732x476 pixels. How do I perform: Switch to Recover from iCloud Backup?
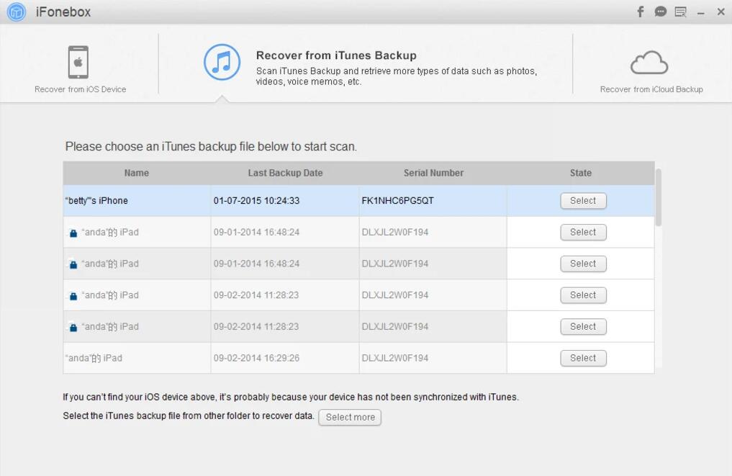pyautogui.click(x=651, y=71)
